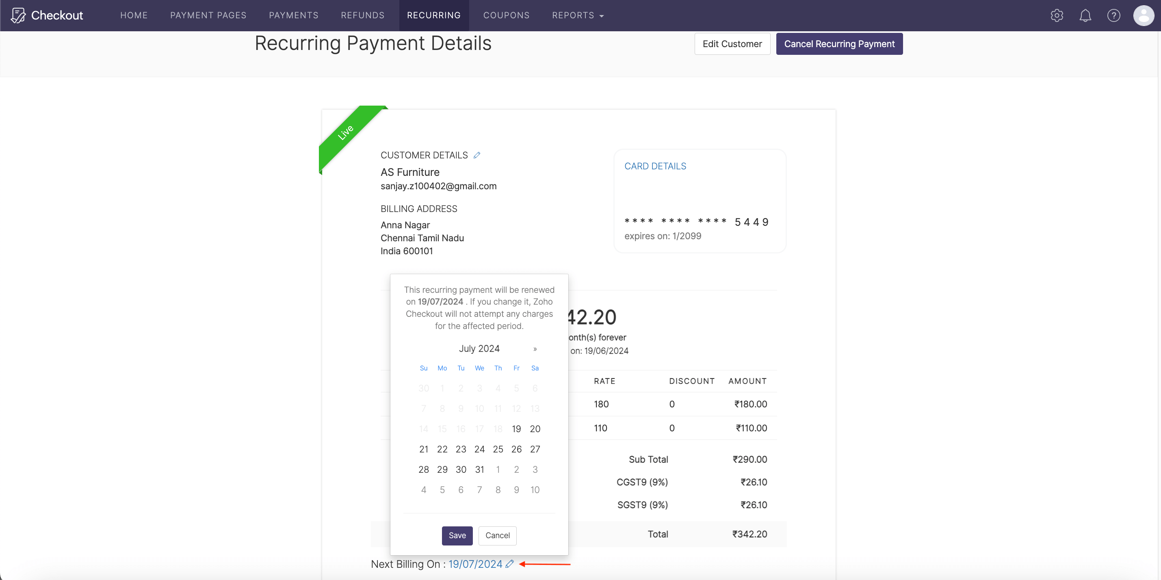1161x580 pixels.
Task: Cancel the date picker changes
Action: point(497,535)
